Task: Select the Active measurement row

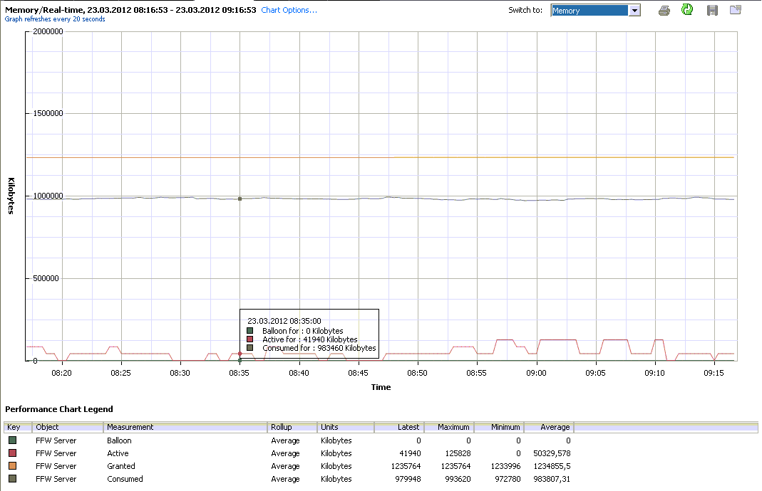Action: click(118, 453)
